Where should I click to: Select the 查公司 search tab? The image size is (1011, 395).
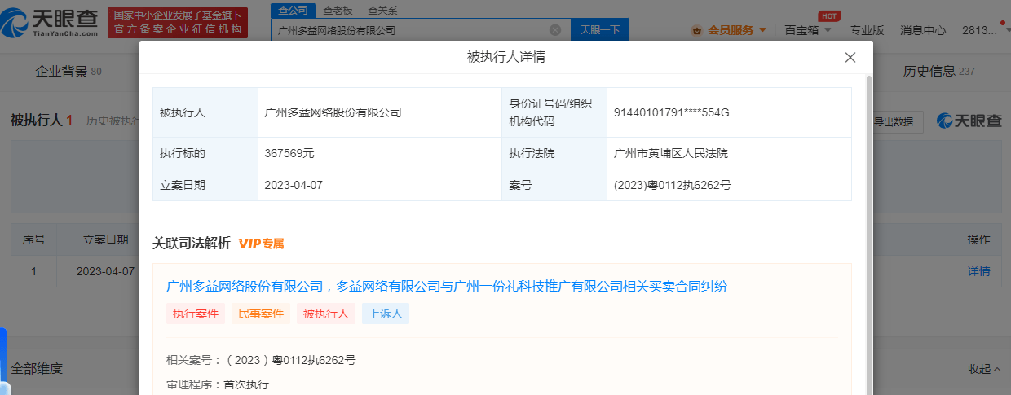293,10
